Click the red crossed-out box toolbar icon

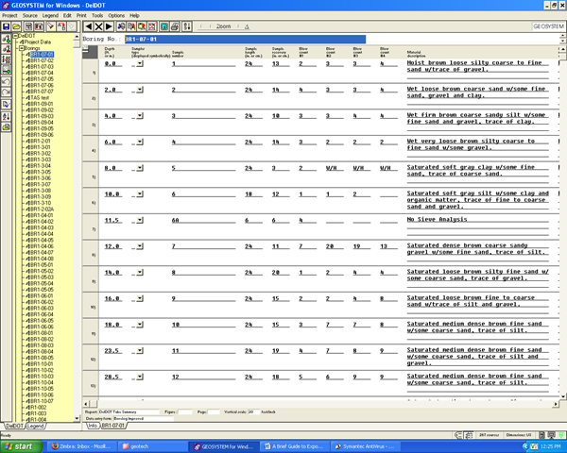[152, 26]
